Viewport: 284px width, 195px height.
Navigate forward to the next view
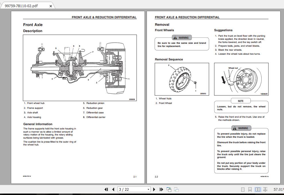[x=176, y=189]
